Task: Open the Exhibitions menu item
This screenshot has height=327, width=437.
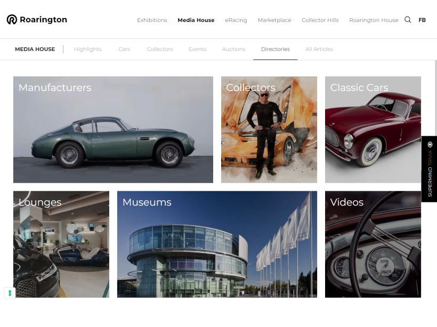Action: (152, 20)
